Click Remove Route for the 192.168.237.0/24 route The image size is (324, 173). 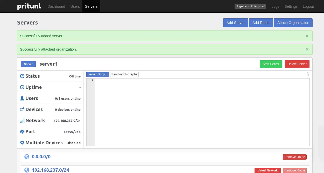click(x=295, y=170)
